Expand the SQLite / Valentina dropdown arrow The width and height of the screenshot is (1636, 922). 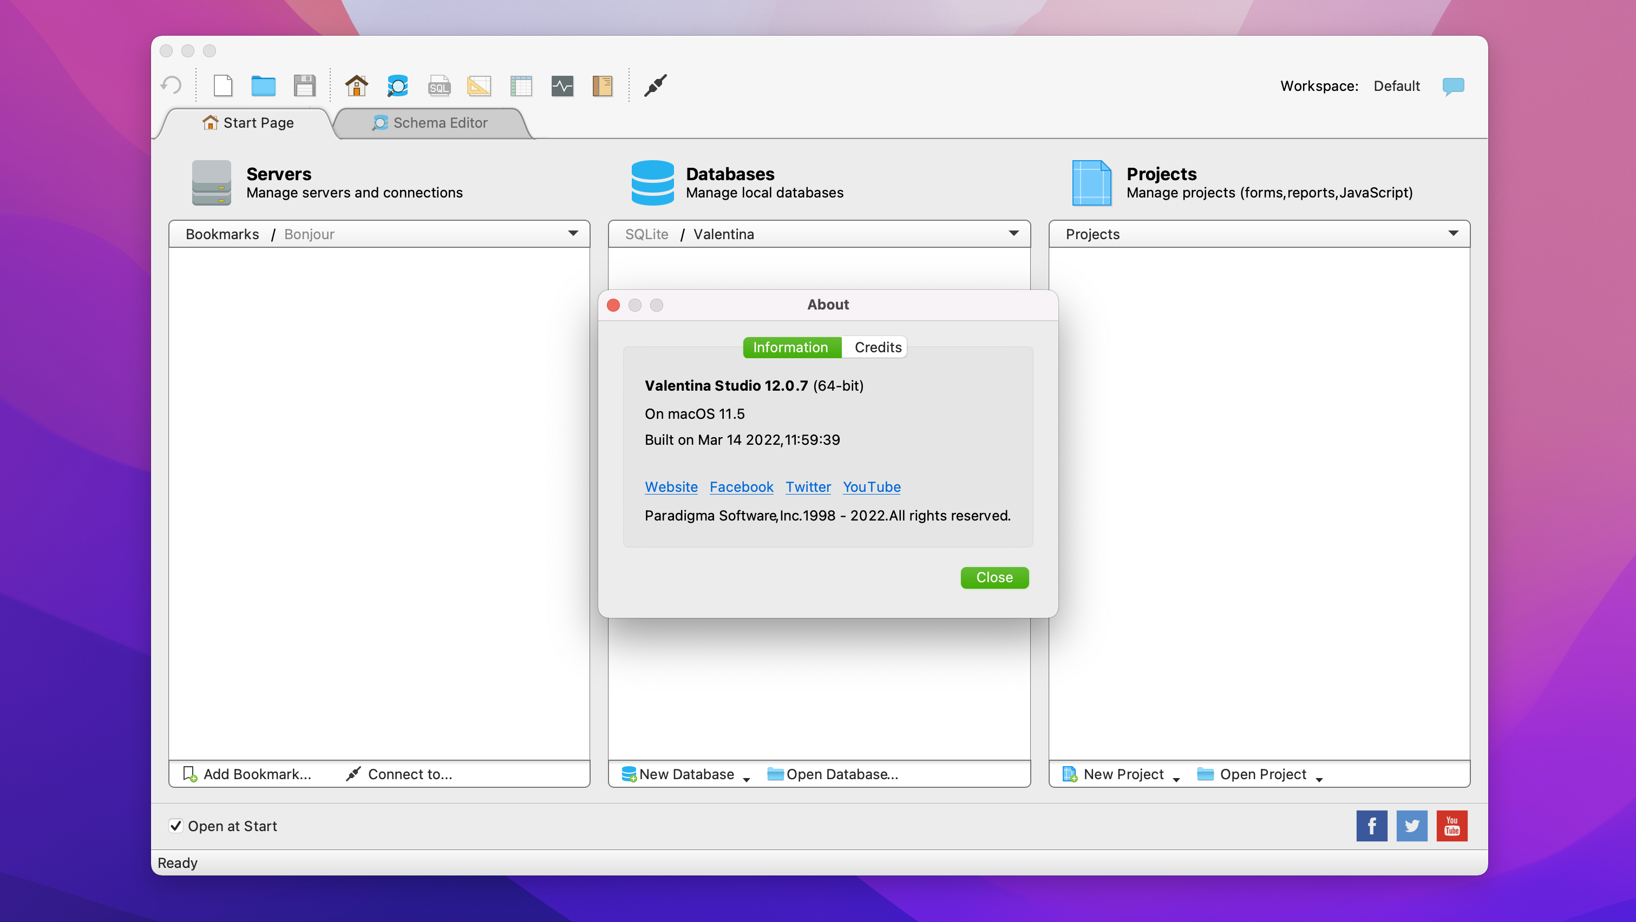(x=1014, y=234)
